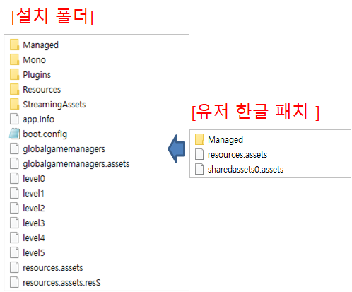Select resources.assets name in patch list
Viewport: 352px width, 292px height.
(x=237, y=155)
